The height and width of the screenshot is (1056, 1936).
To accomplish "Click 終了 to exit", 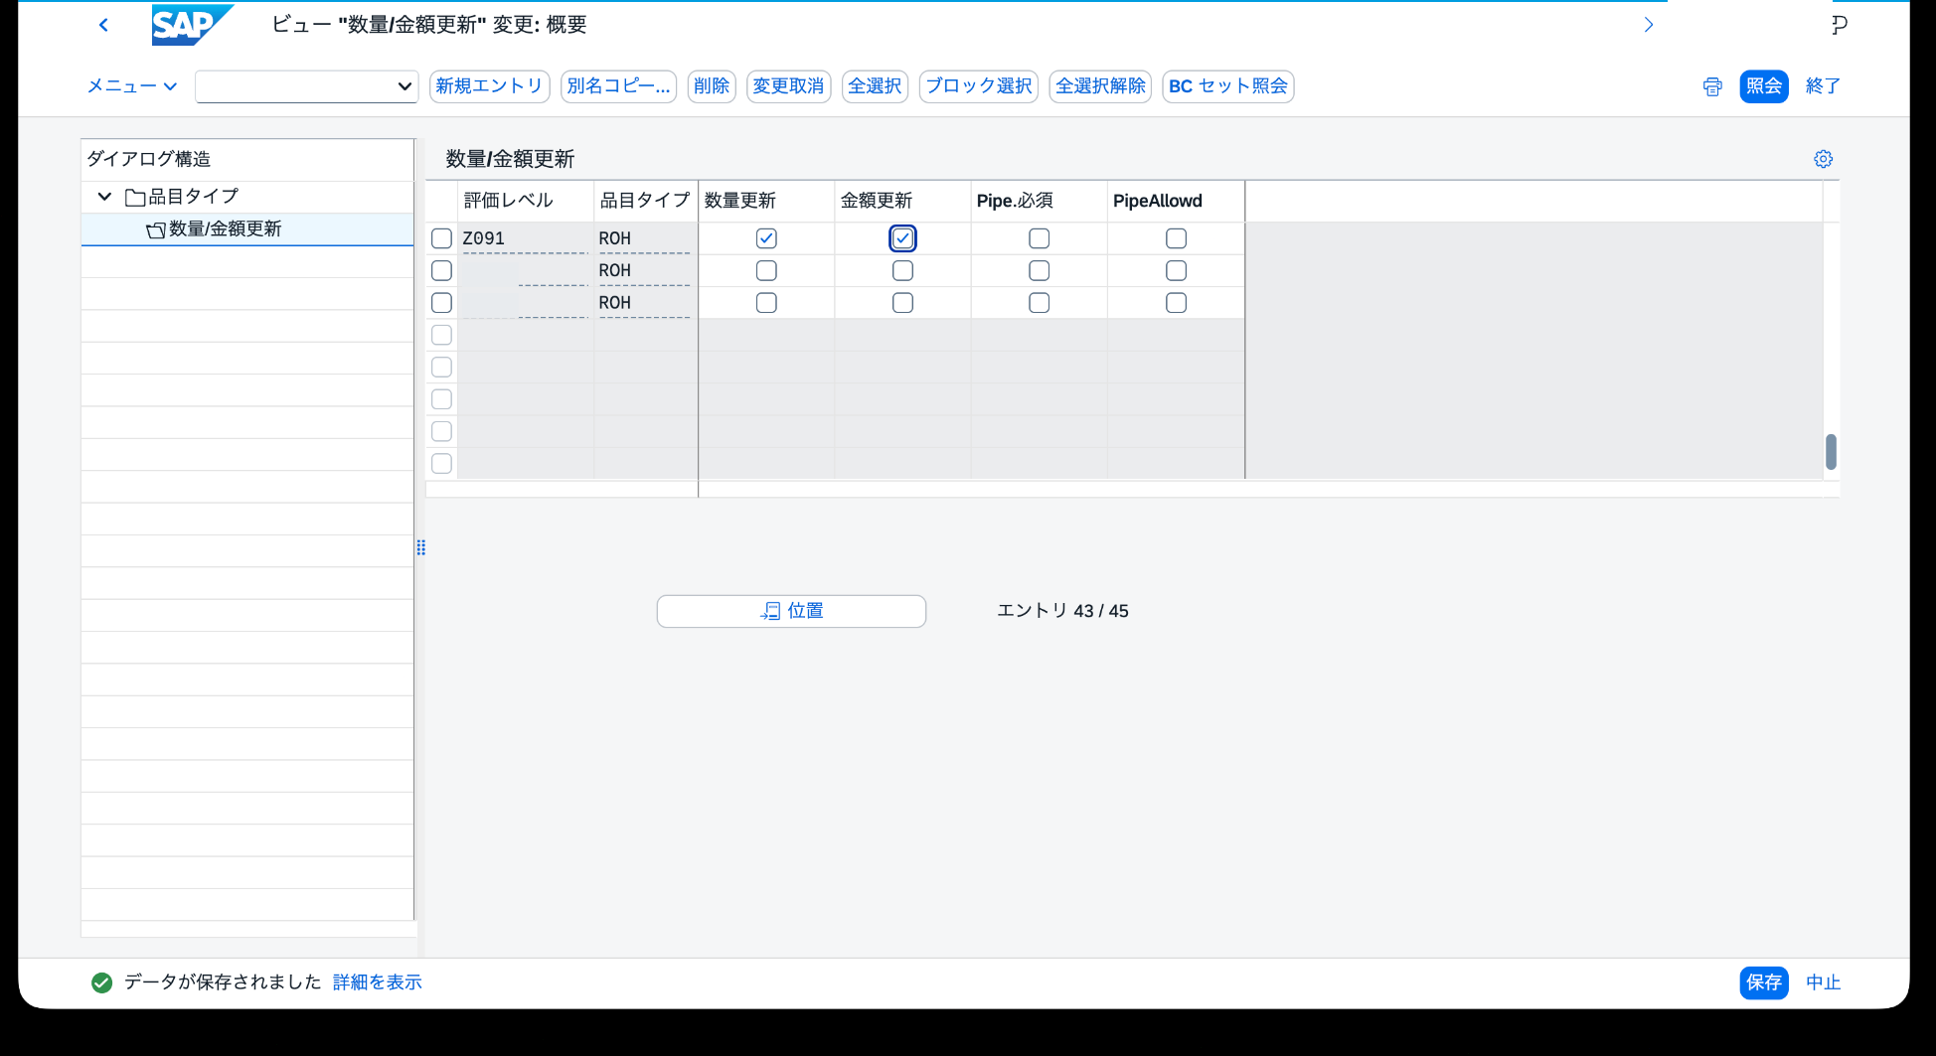I will (x=1823, y=86).
